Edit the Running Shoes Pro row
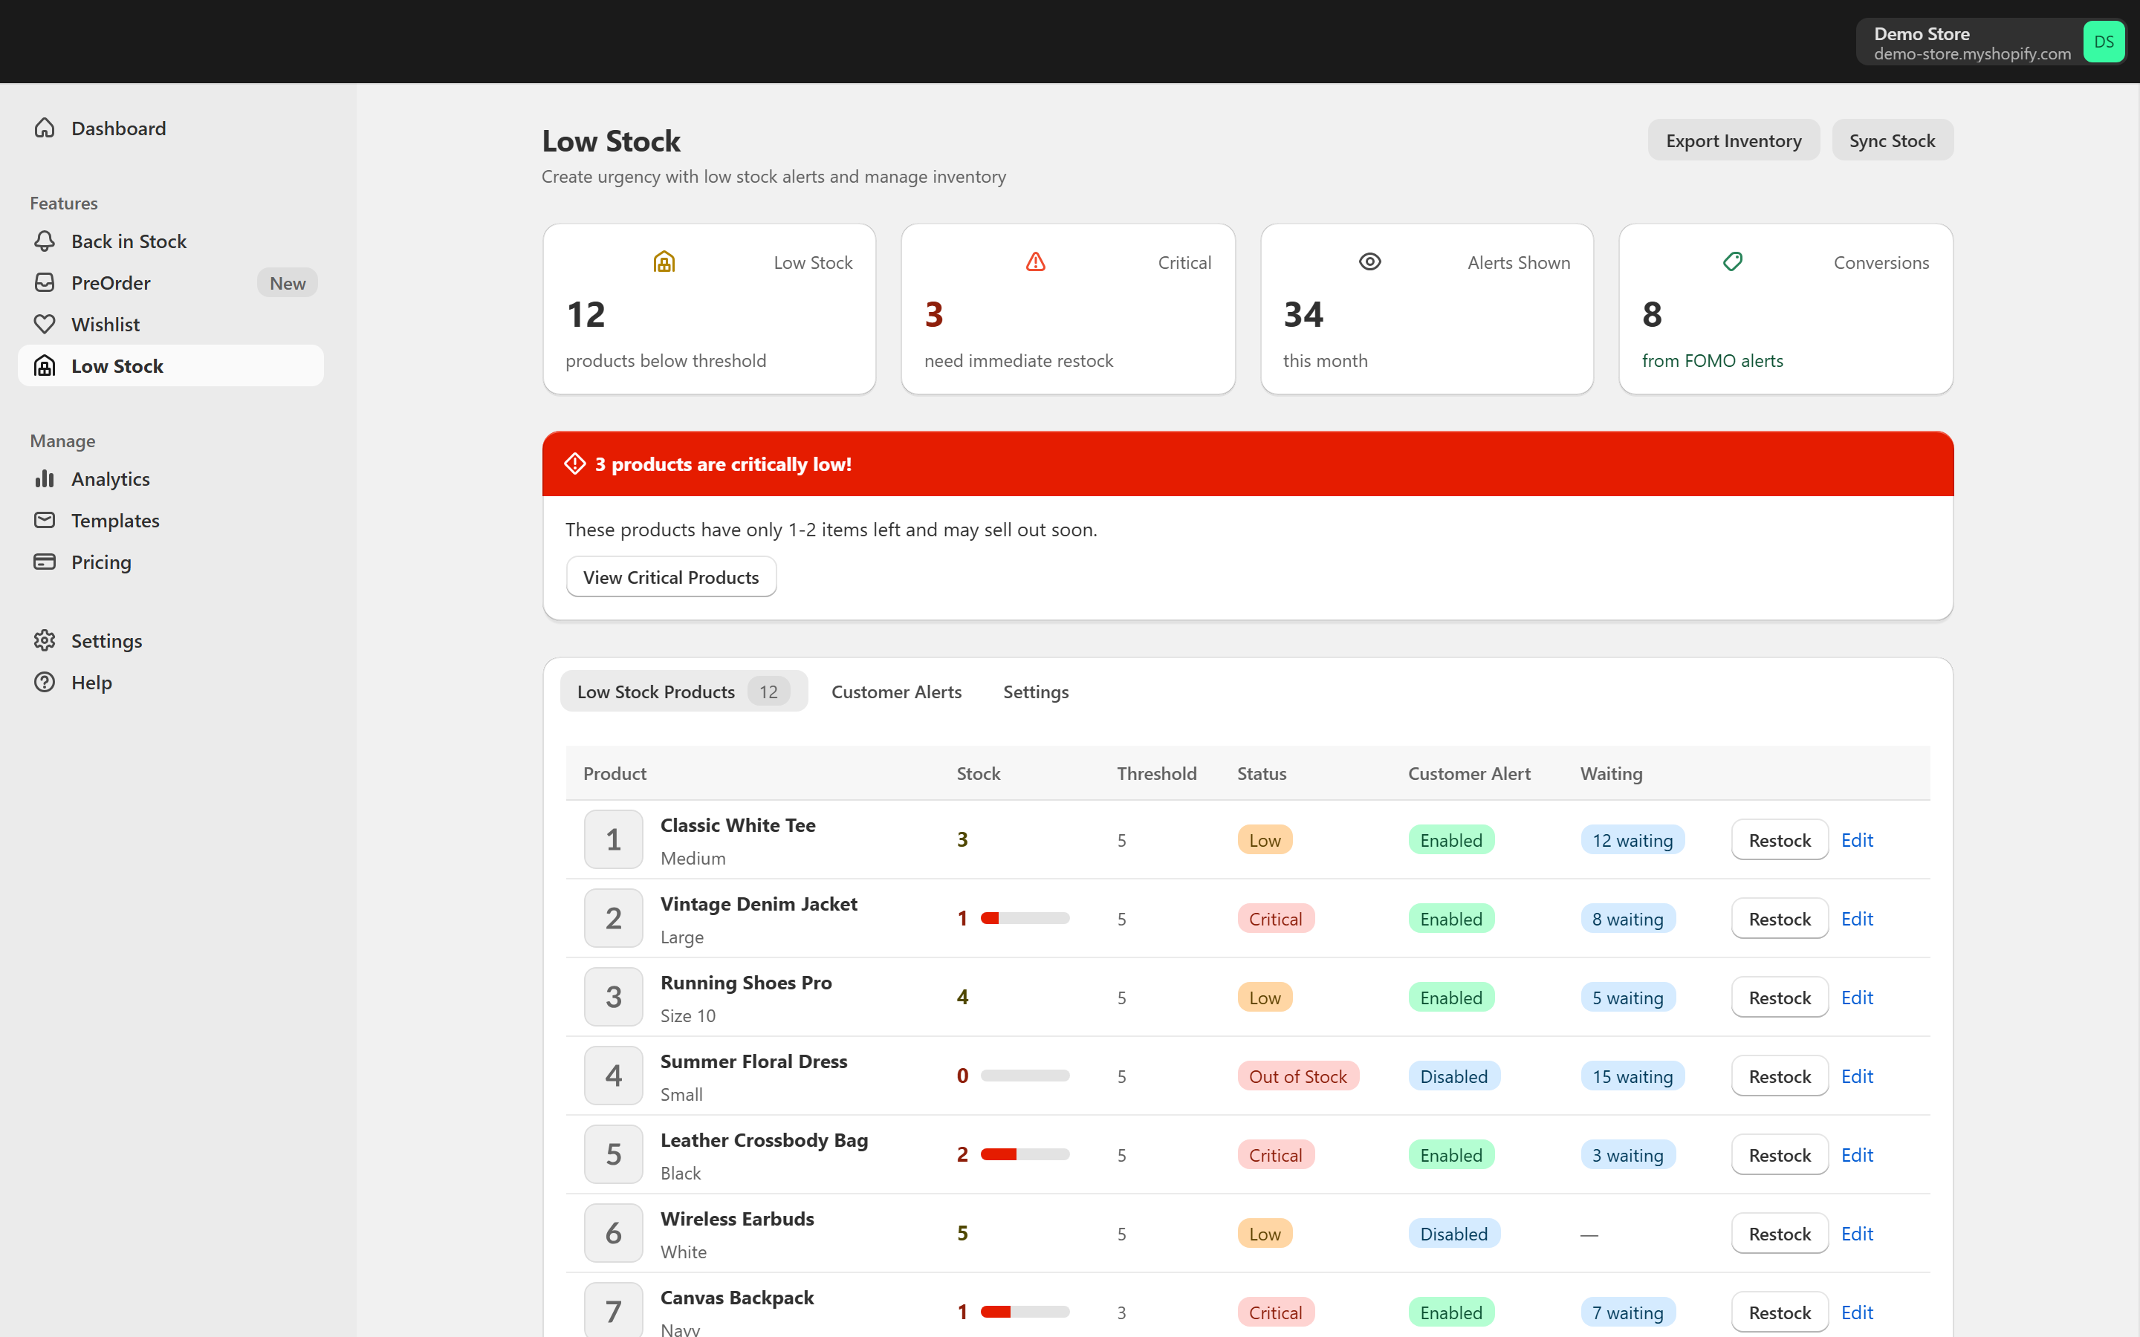The height and width of the screenshot is (1337, 2140). 1857,998
